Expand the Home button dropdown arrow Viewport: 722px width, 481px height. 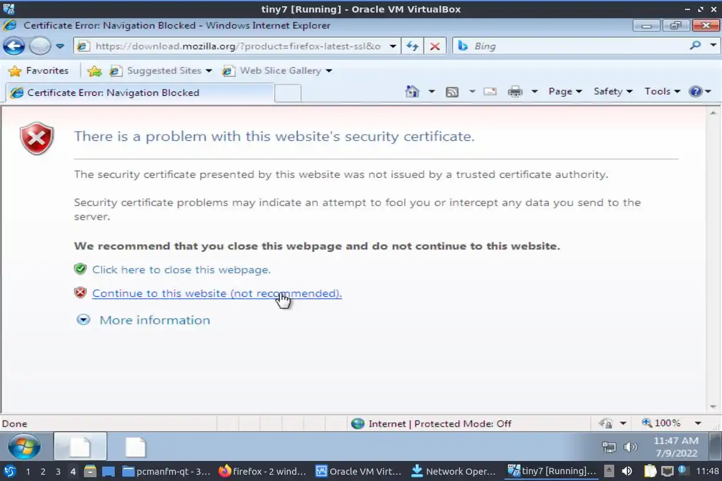coord(431,91)
